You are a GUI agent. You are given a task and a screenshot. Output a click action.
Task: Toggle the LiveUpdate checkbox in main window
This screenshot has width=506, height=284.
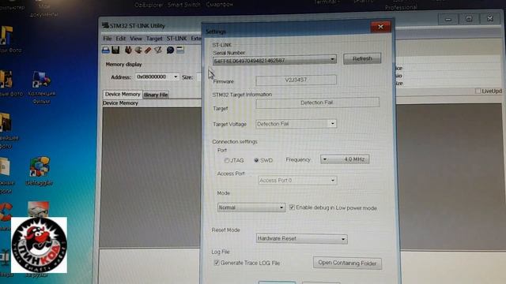(478, 92)
